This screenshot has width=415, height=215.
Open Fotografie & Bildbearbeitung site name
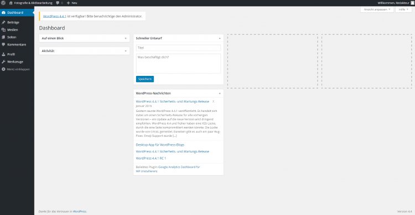33,3
